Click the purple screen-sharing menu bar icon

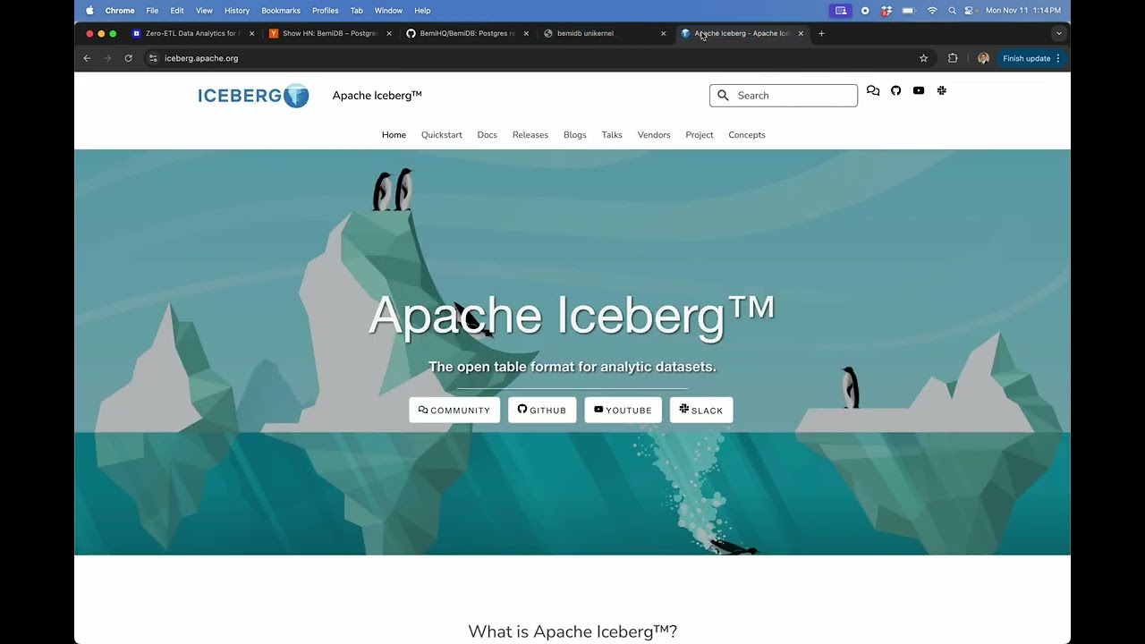[840, 11]
